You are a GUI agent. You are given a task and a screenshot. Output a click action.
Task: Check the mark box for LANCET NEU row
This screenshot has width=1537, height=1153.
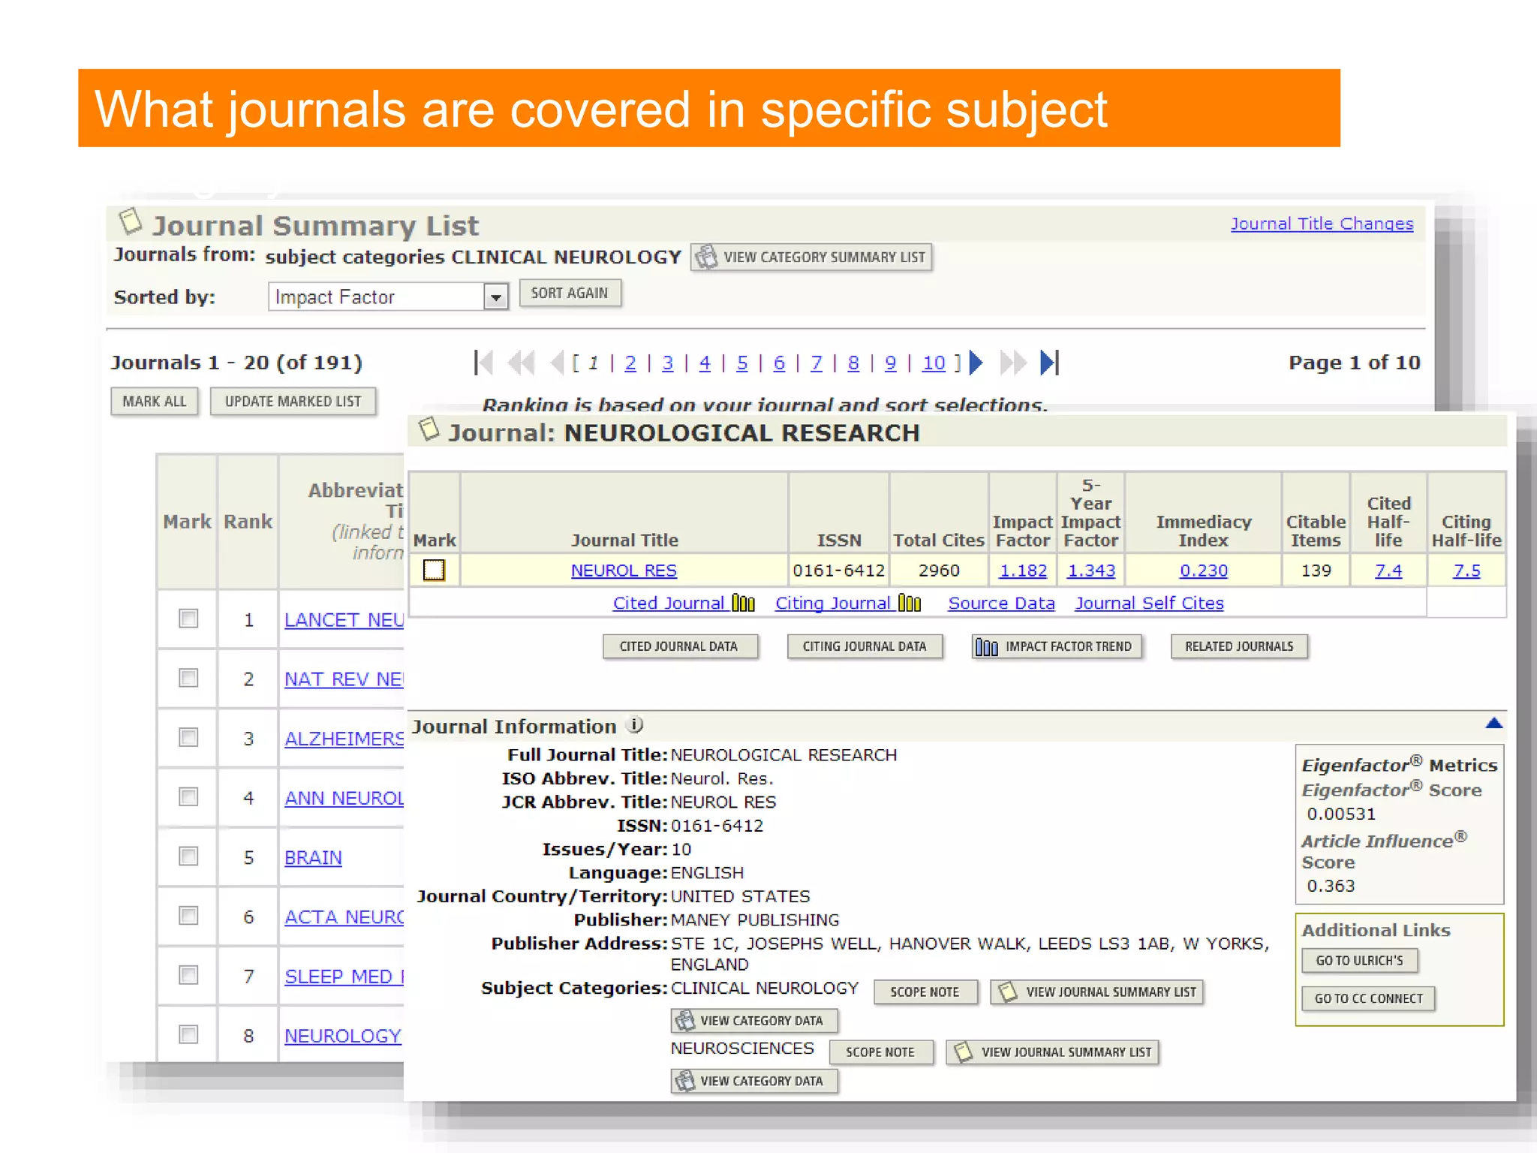188,619
